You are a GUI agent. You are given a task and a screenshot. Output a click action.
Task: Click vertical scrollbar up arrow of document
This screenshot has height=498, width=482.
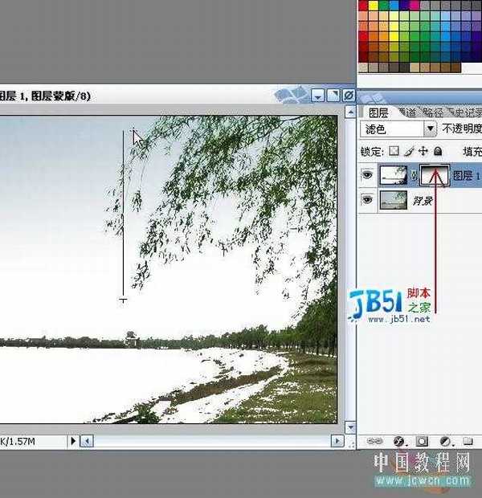pyautogui.click(x=350, y=112)
